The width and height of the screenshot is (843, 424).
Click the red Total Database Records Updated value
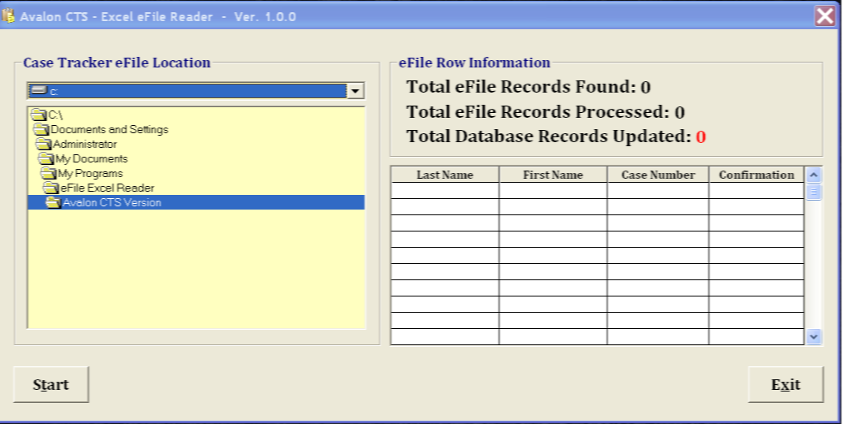point(700,137)
